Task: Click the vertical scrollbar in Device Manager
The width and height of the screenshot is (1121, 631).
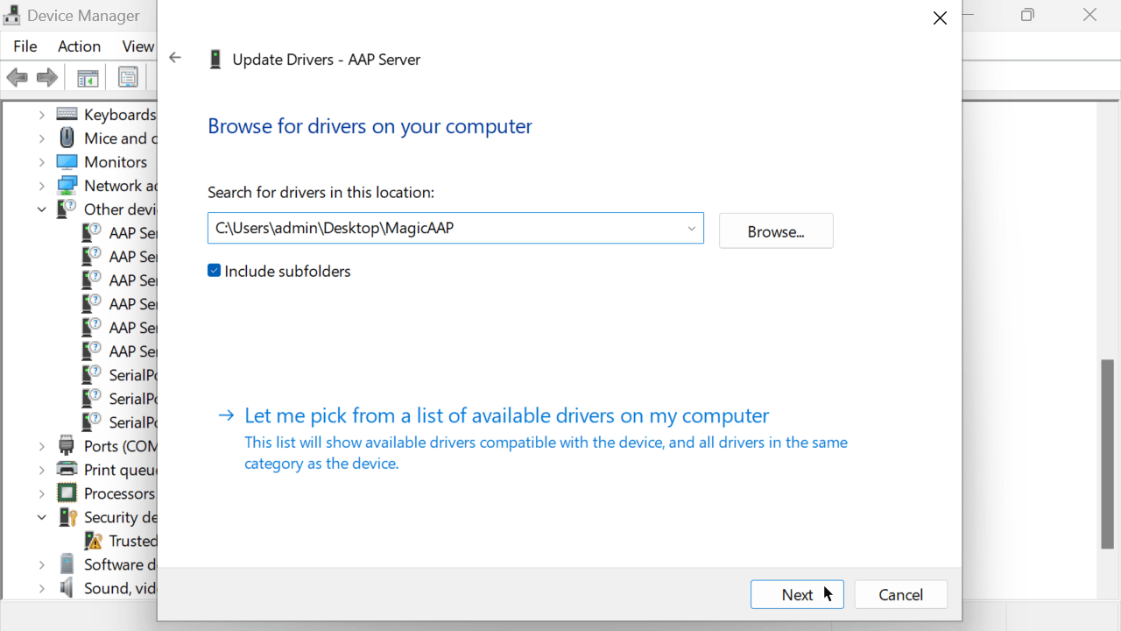Action: point(1108,453)
